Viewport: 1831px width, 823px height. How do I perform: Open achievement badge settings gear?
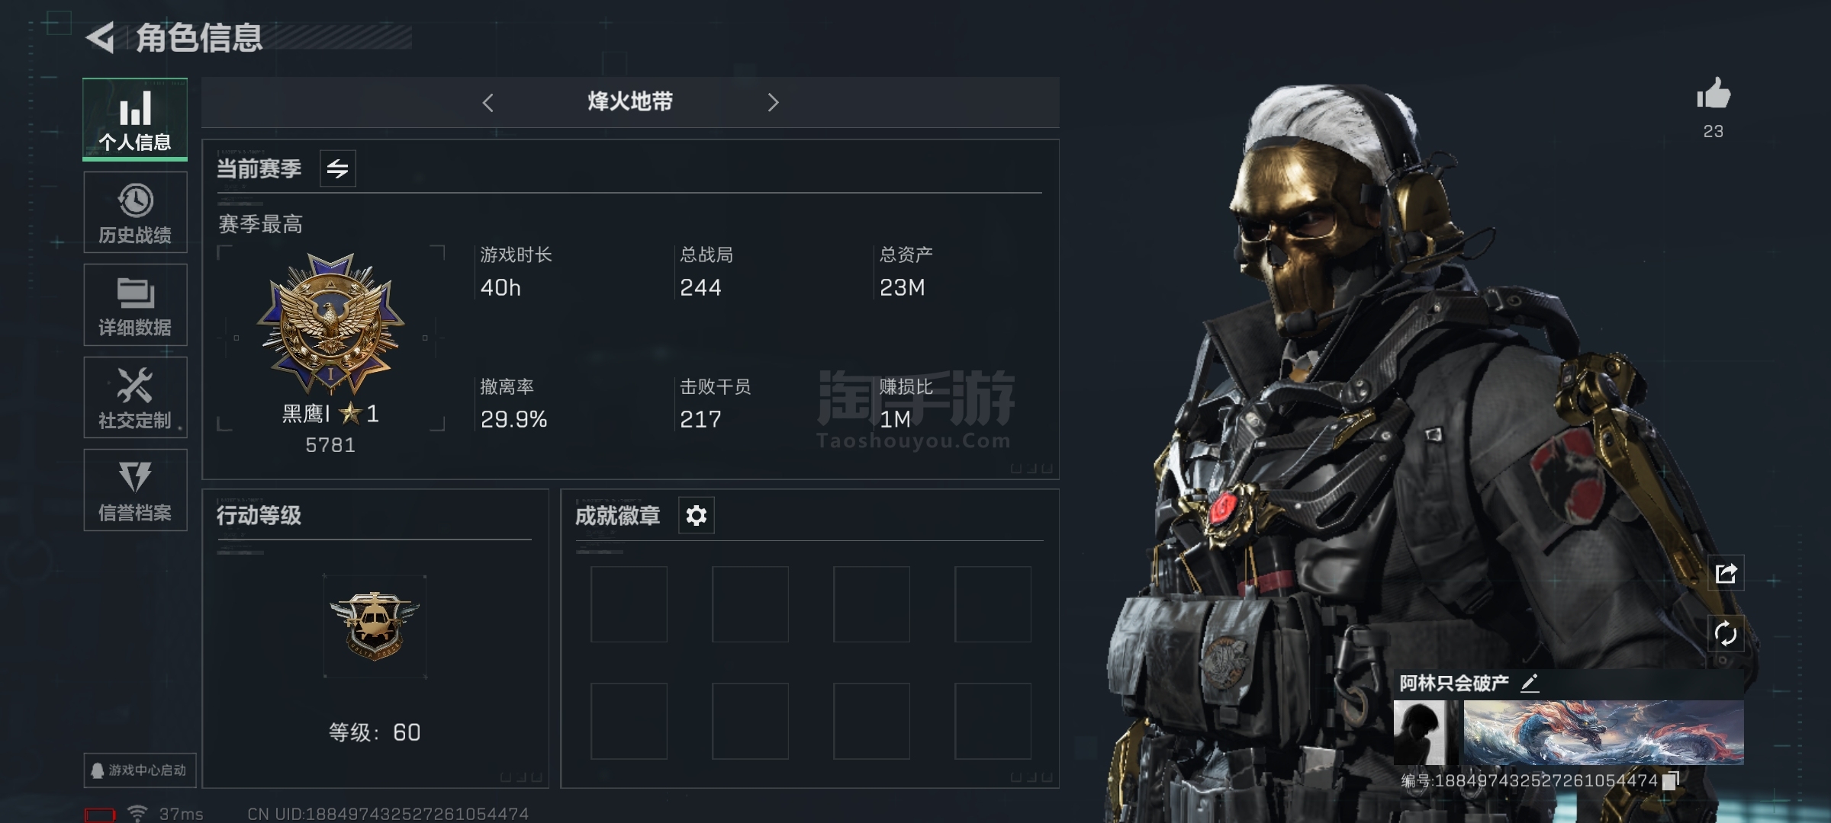coord(696,516)
